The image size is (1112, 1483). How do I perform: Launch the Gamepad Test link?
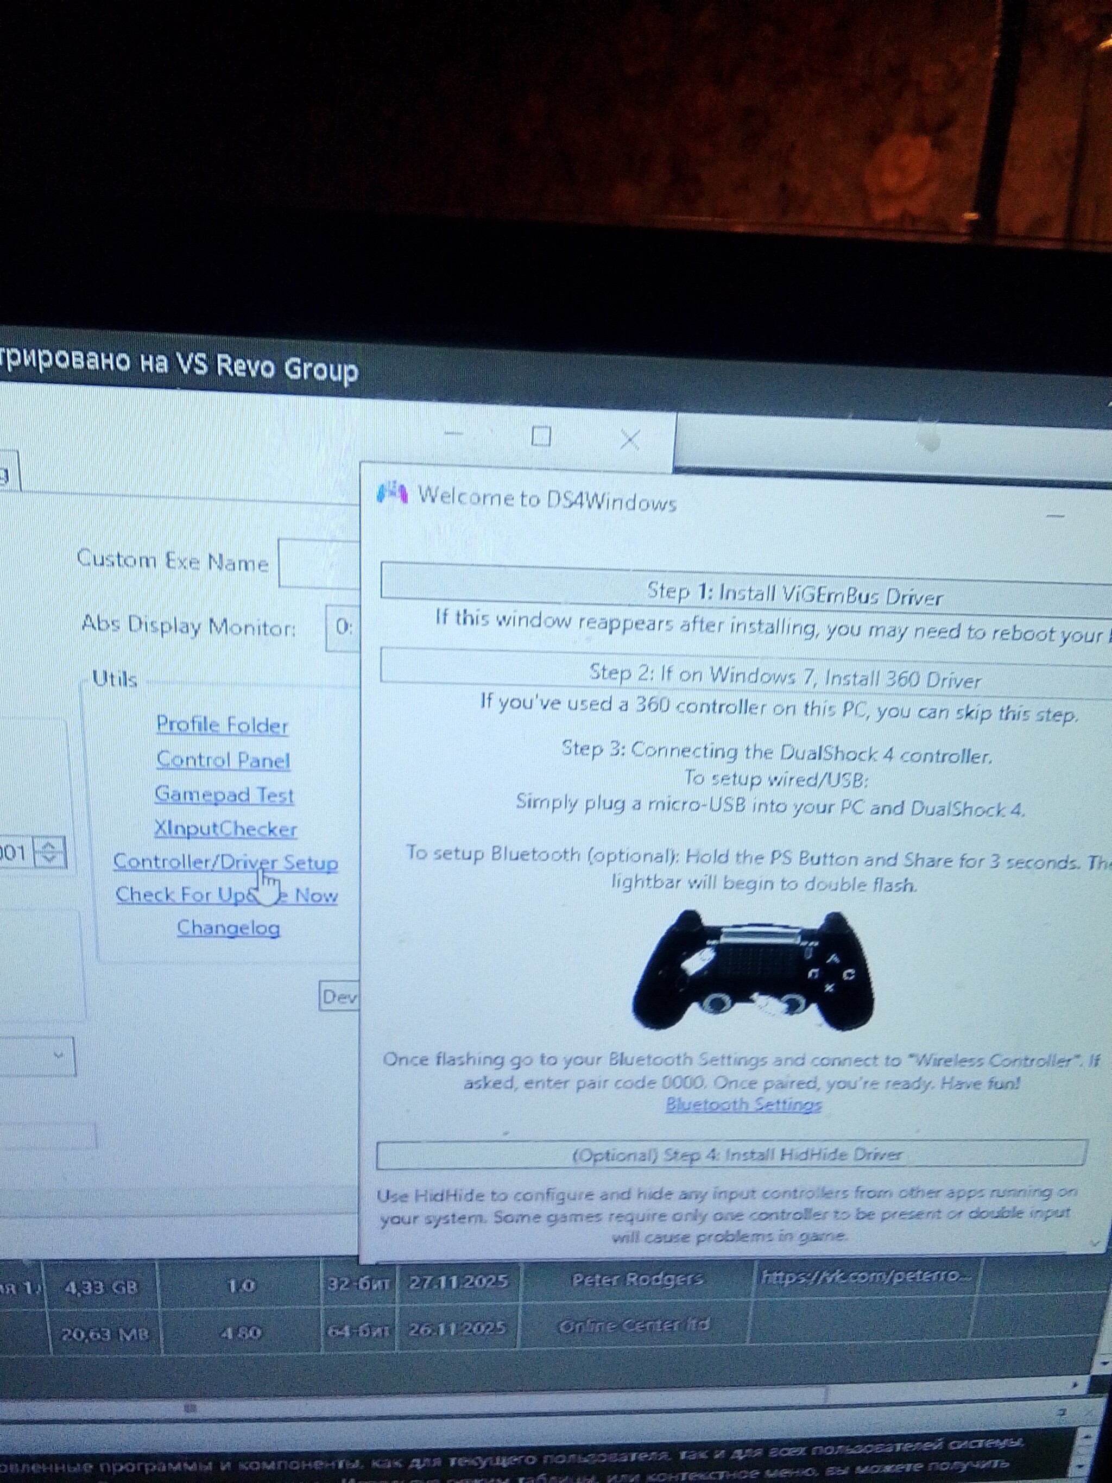224,794
